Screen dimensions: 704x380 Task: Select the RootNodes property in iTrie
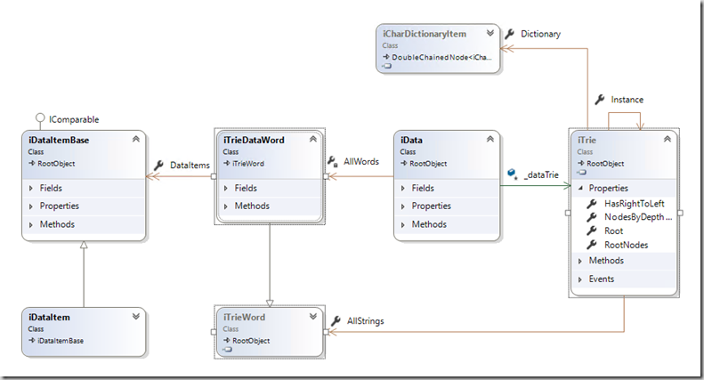(626, 245)
